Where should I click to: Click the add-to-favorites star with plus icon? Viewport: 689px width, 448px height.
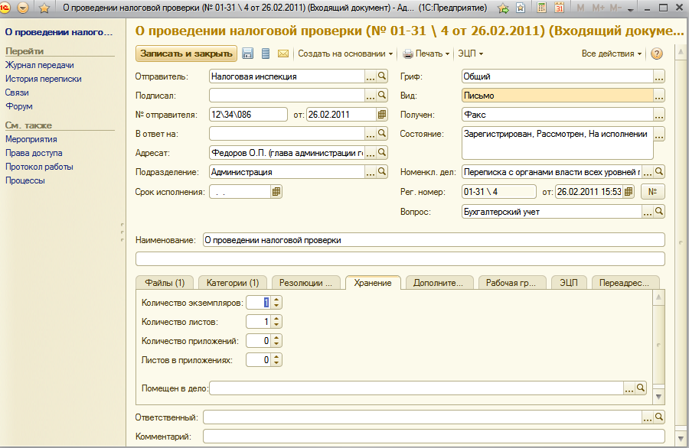(x=503, y=8)
